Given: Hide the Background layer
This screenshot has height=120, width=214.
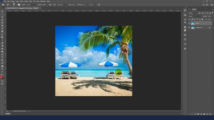Looking at the screenshot, I should point(189,28).
